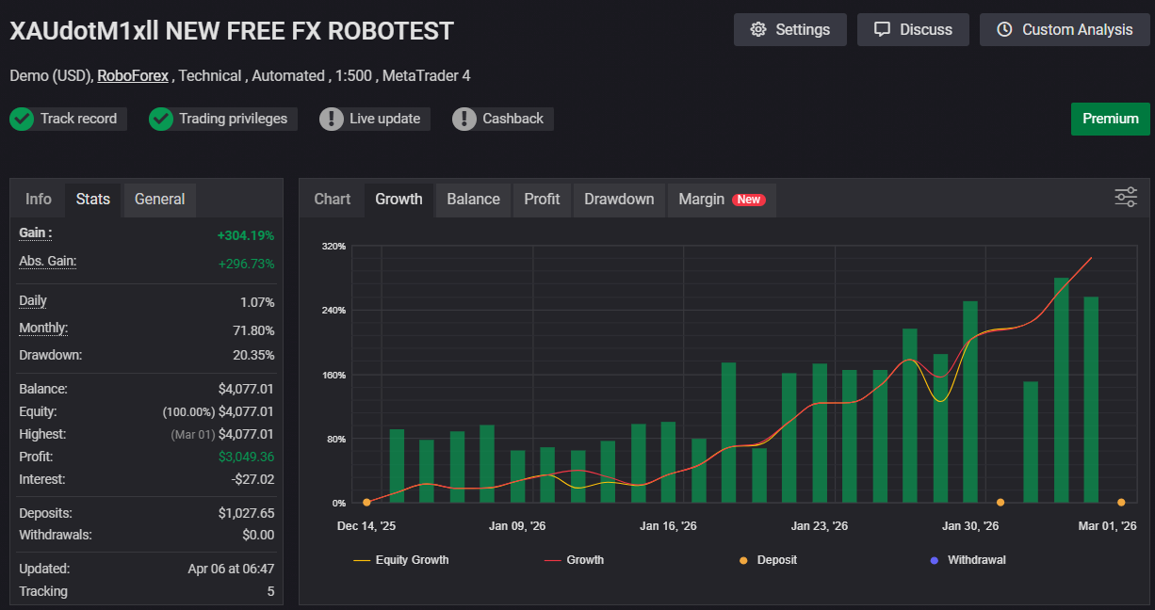
Task: Toggle Withdrawal markers in chart legend
Action: pyautogui.click(x=968, y=560)
